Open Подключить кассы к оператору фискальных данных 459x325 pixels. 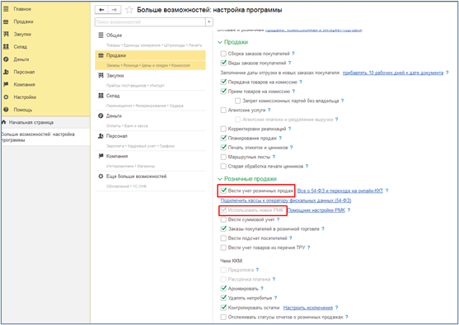[286, 200]
